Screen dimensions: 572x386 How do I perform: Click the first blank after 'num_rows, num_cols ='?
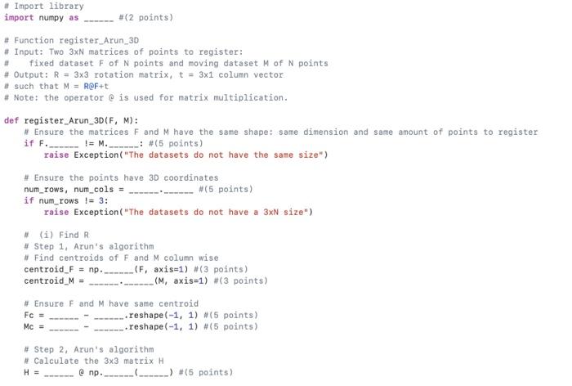[x=144, y=190]
